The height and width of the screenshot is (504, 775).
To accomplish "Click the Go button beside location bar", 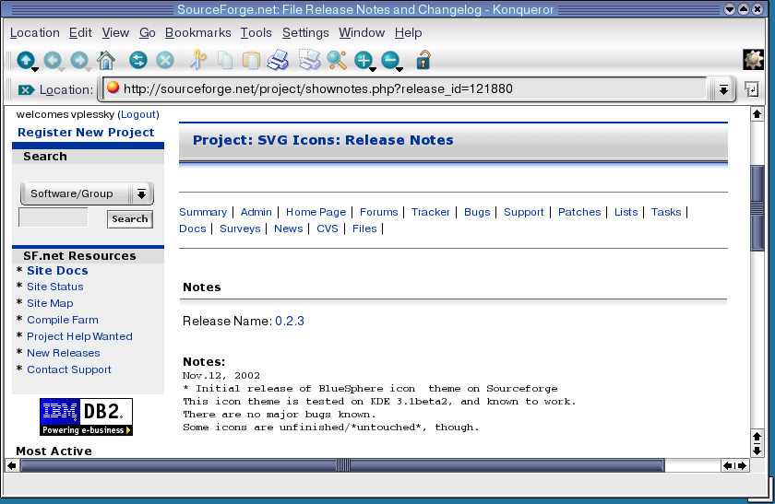I will [751, 89].
